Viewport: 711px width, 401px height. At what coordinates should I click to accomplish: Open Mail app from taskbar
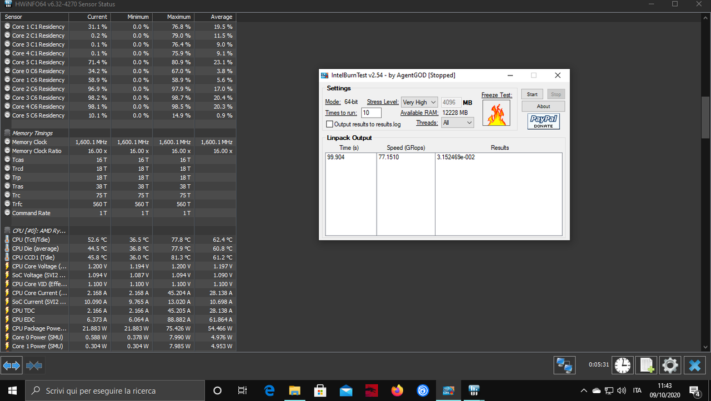[346, 390]
